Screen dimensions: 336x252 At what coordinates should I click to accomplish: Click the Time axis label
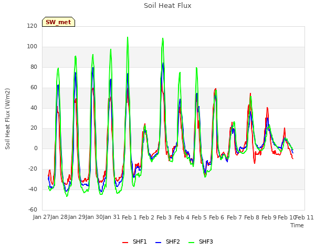pyautogui.click(x=297, y=225)
